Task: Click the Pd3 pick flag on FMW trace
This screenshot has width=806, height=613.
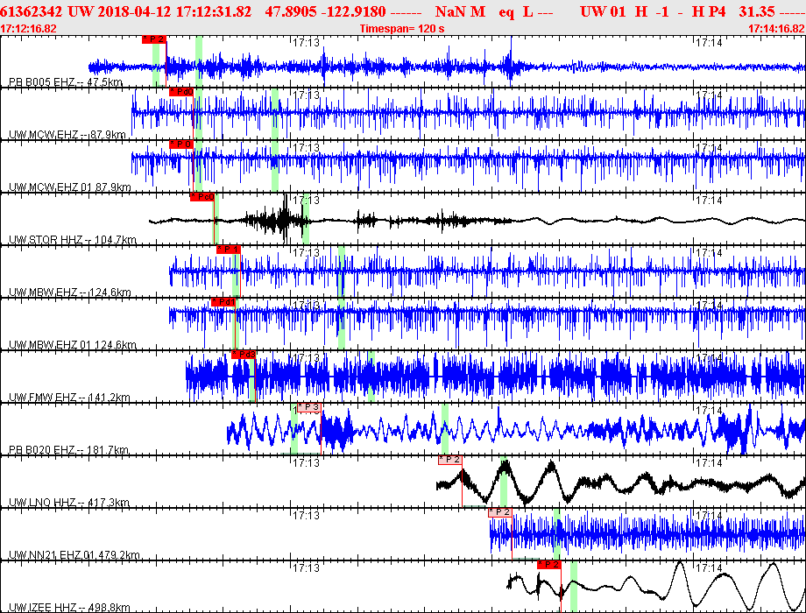Action: point(244,355)
